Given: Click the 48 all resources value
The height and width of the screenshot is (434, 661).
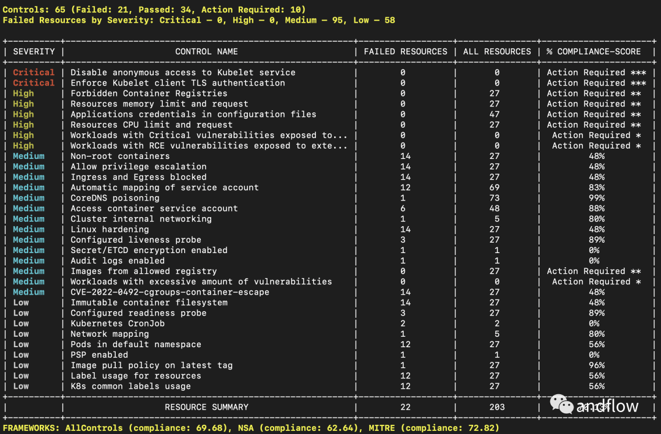Looking at the screenshot, I should pyautogui.click(x=495, y=208).
